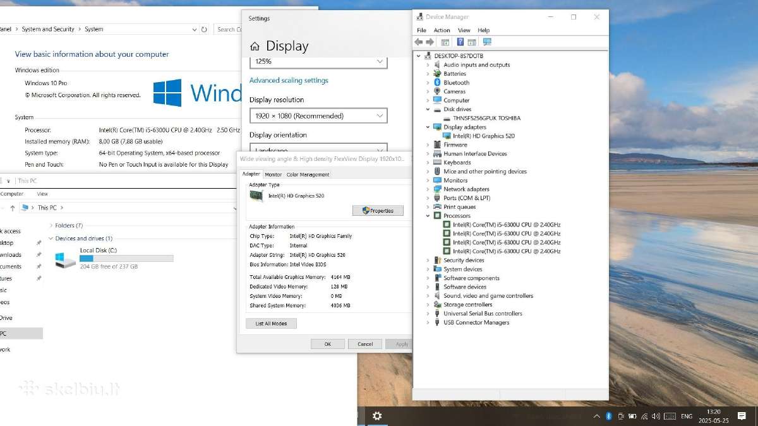This screenshot has height=426, width=758.
Task: Open the File menu in Device Manager
Action: (x=421, y=30)
